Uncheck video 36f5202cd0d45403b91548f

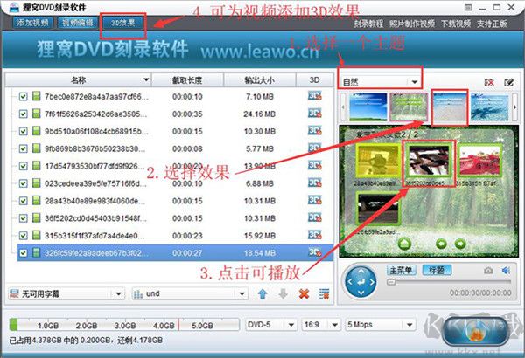click(x=23, y=218)
